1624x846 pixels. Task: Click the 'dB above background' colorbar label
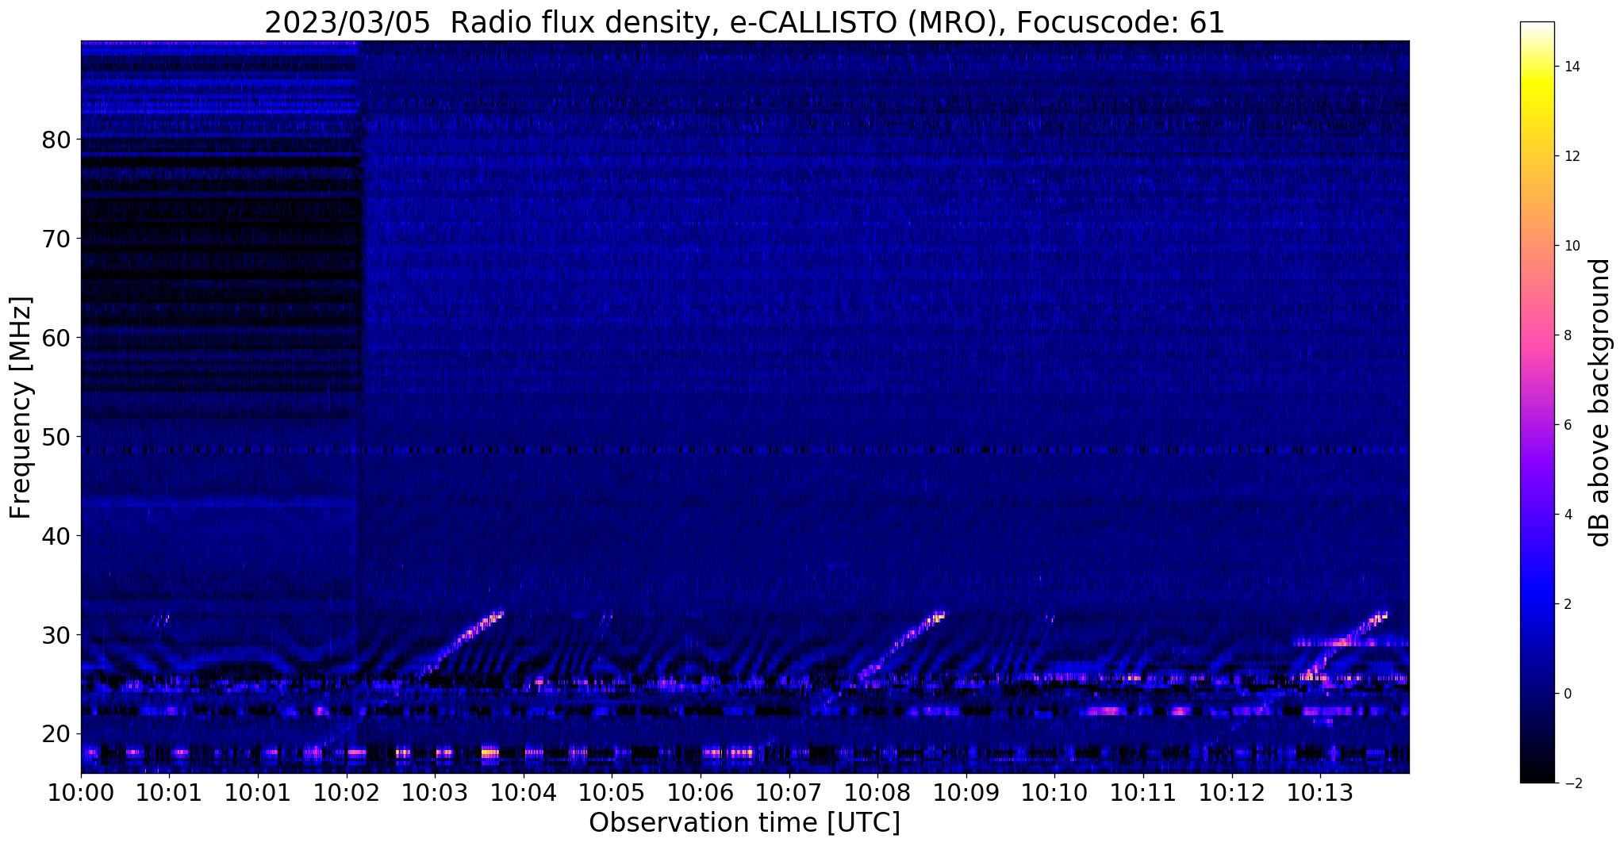tap(1600, 402)
